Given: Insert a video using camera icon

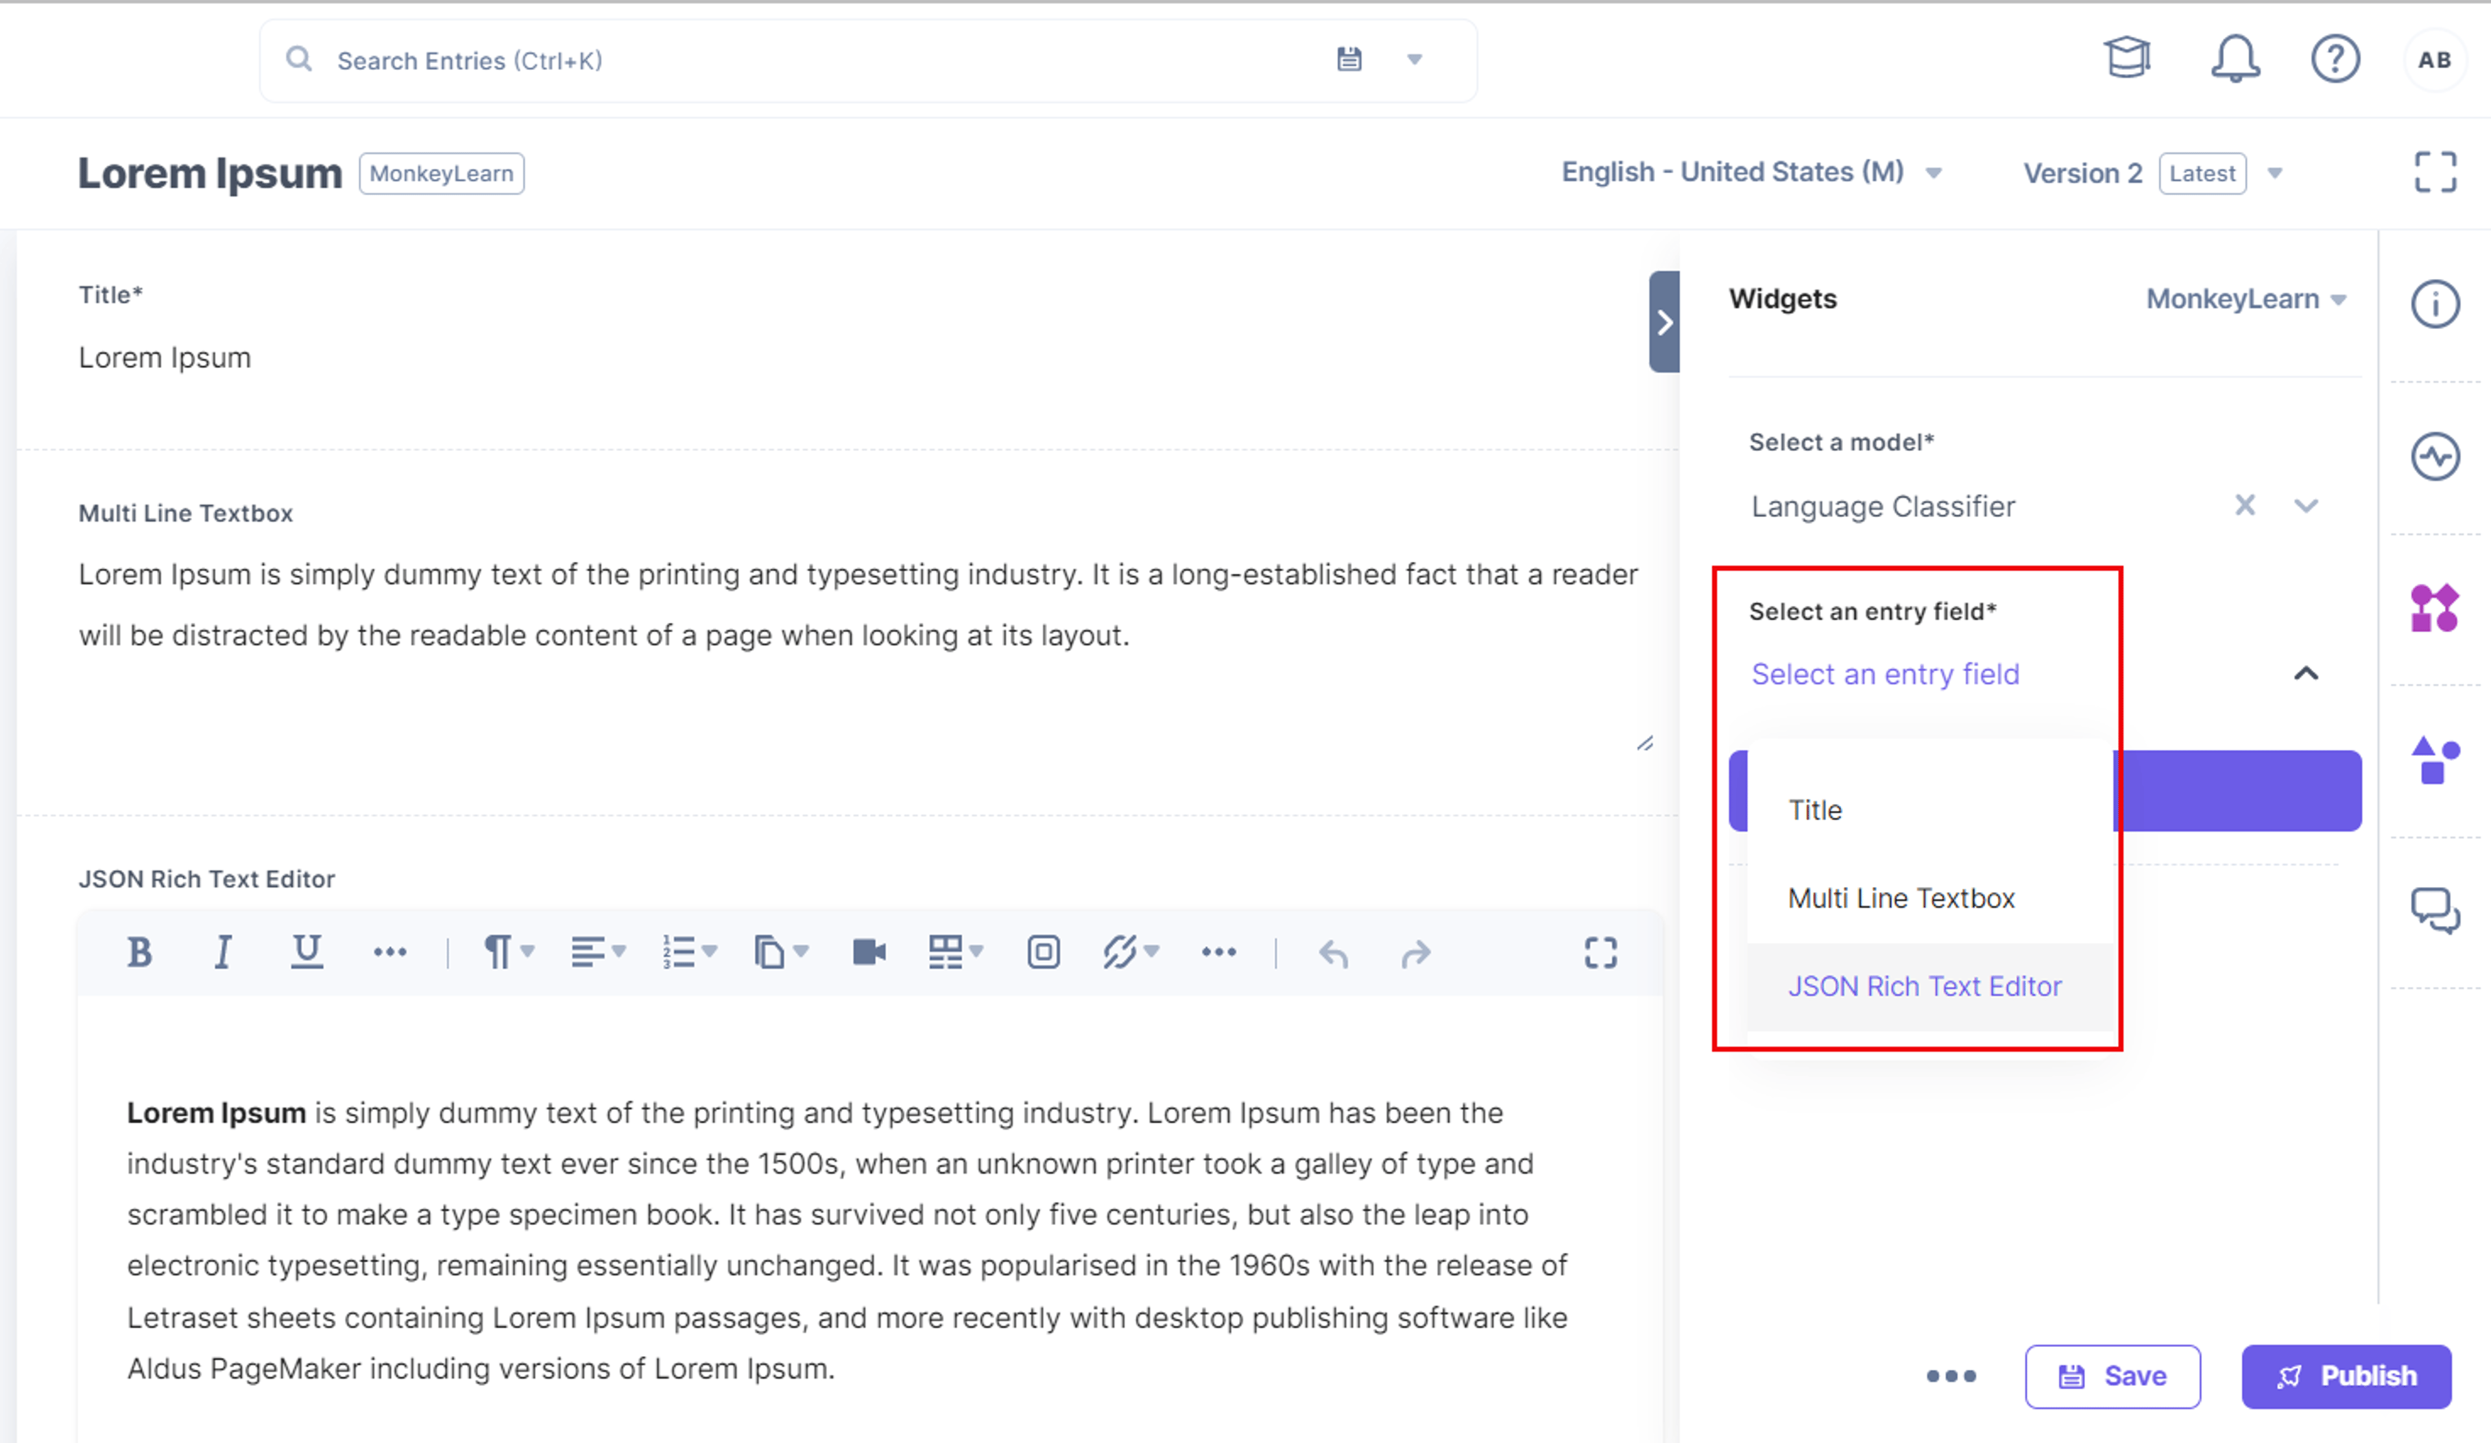Looking at the screenshot, I should click(869, 952).
